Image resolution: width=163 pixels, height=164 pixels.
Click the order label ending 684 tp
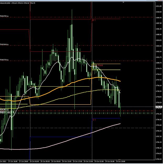point(4,45)
